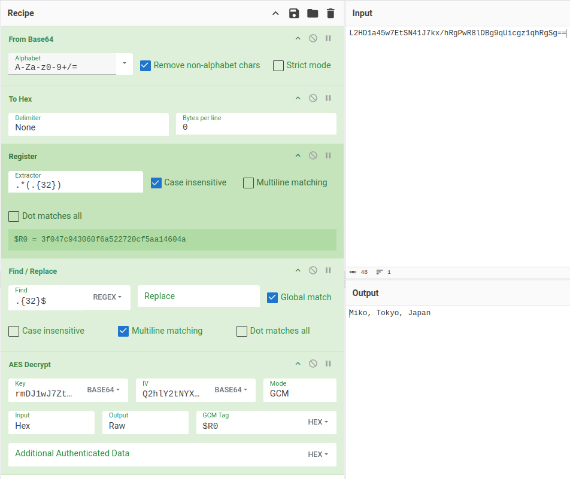The image size is (570, 479).
Task: Set breakpoint on Find / Replace operation
Action: pos(328,270)
